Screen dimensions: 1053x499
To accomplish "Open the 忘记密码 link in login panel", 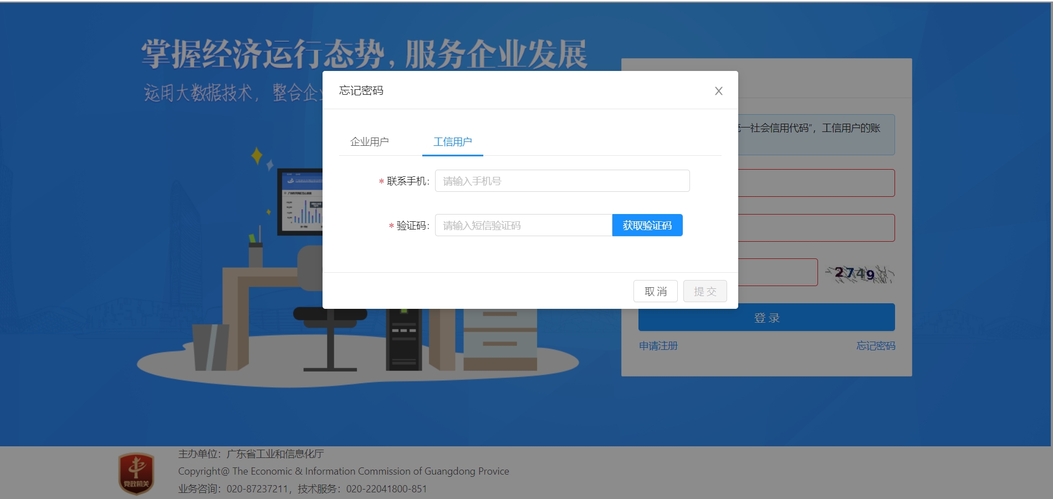I will [876, 346].
